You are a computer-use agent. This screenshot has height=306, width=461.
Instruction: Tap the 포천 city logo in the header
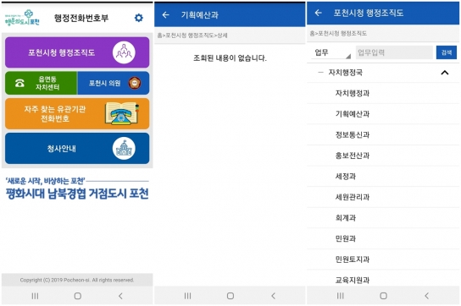pos(22,18)
